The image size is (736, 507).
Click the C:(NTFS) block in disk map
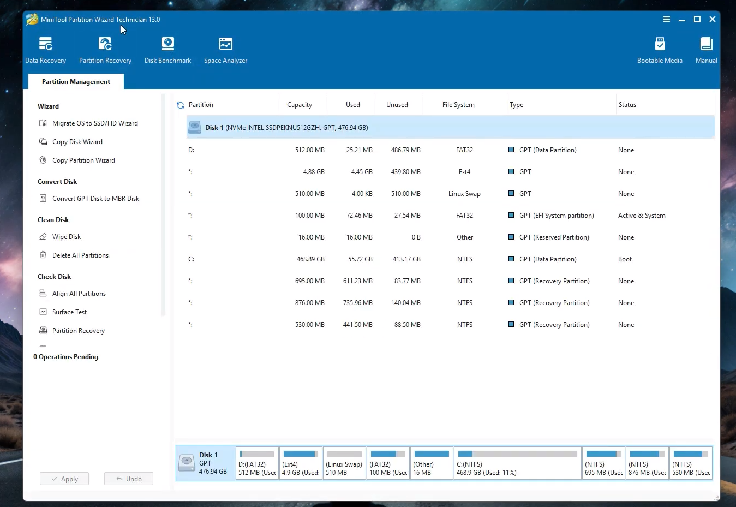(518, 463)
